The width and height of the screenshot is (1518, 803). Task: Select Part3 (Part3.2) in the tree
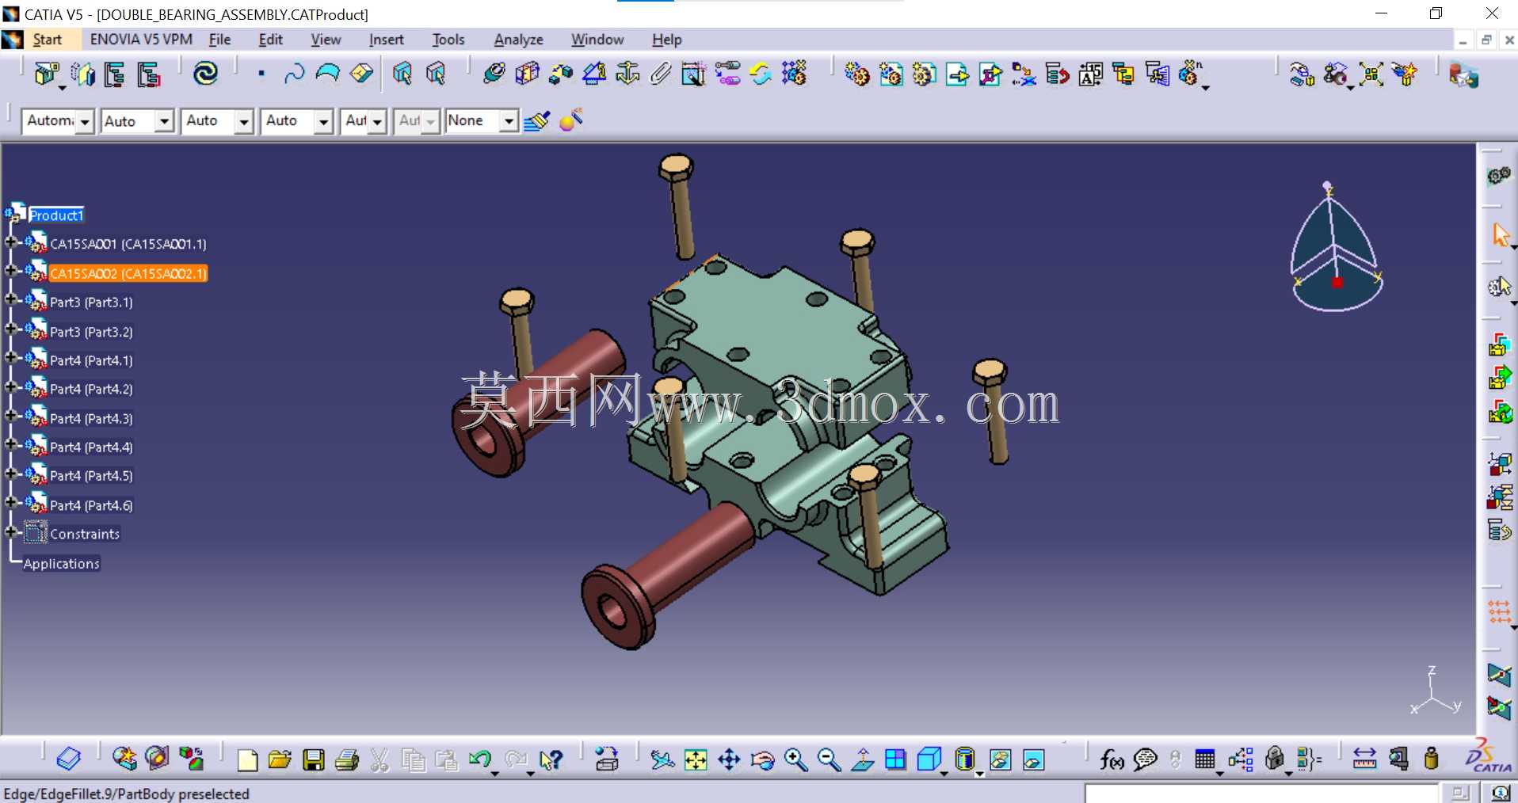click(91, 332)
